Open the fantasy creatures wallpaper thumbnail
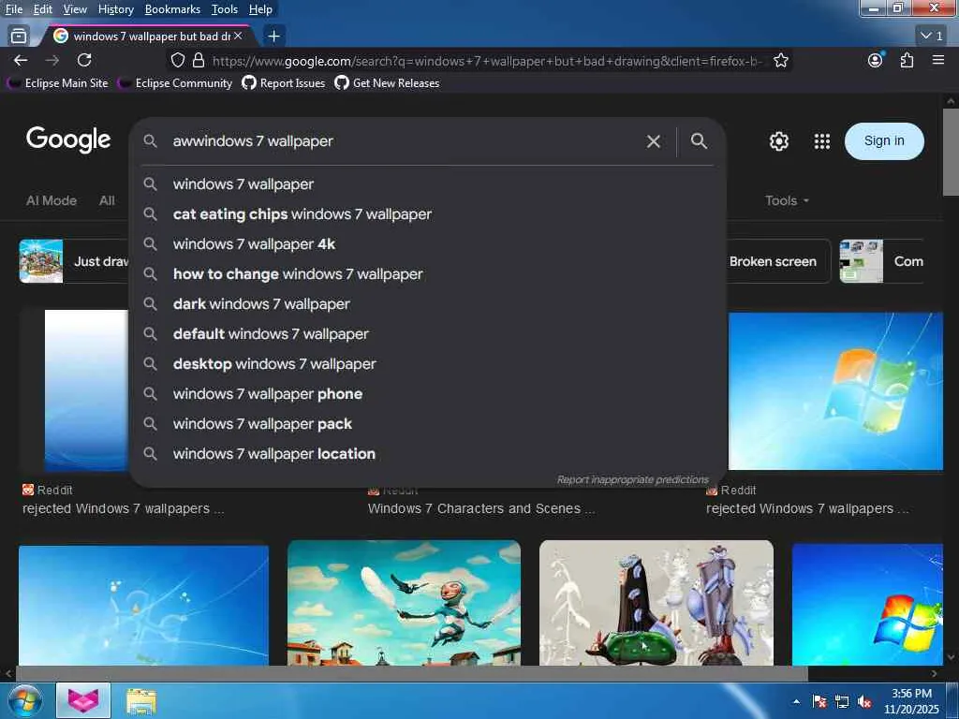Viewport: 959px width, 719px height. (657, 602)
